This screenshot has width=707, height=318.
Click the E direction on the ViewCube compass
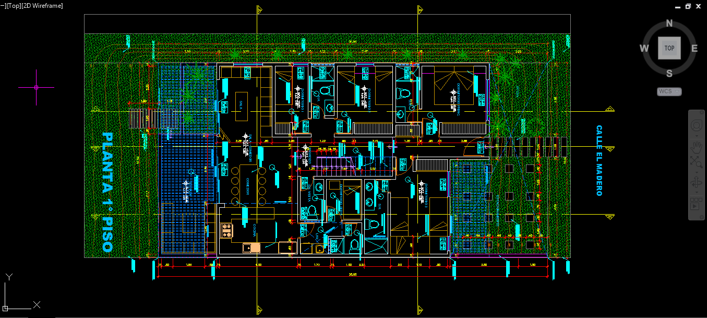694,48
